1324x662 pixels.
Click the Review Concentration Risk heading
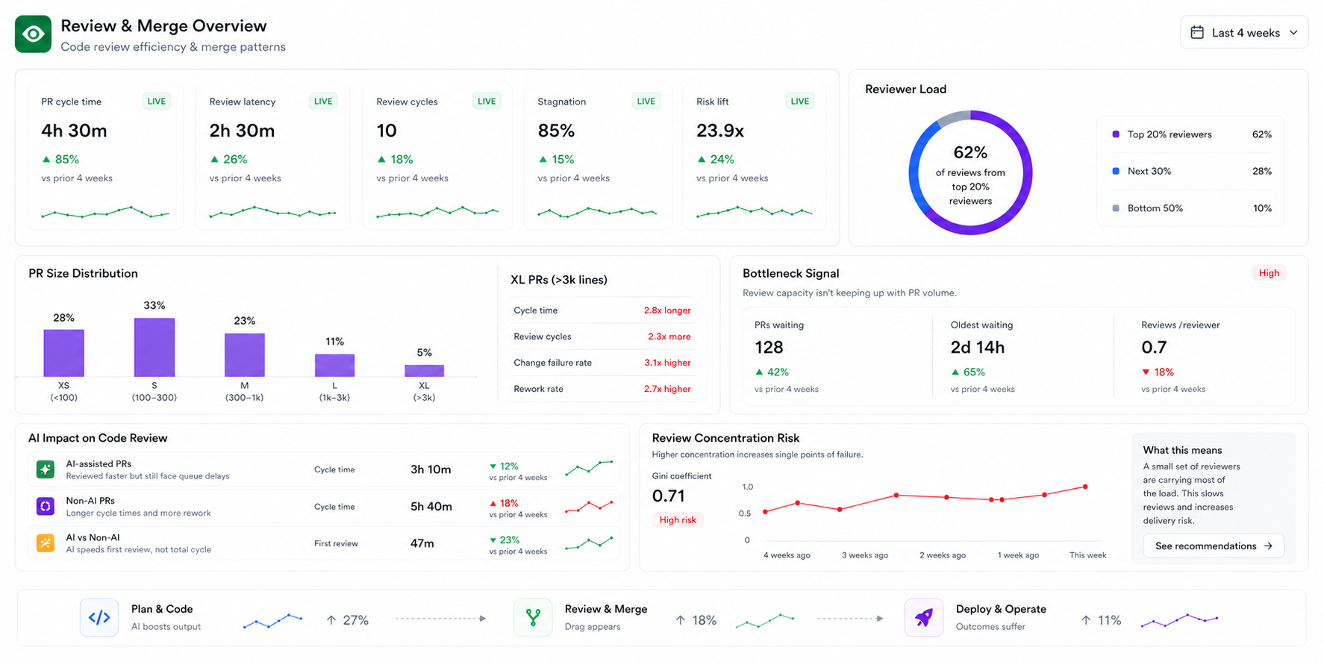(x=725, y=438)
